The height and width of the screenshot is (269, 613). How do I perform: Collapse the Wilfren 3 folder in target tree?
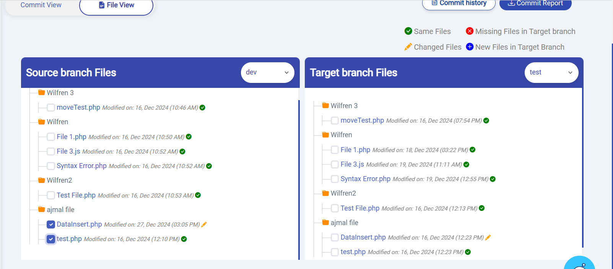pos(325,106)
